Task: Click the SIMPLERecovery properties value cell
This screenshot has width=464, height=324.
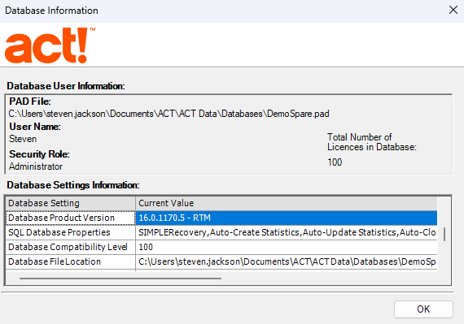Action: click(287, 232)
